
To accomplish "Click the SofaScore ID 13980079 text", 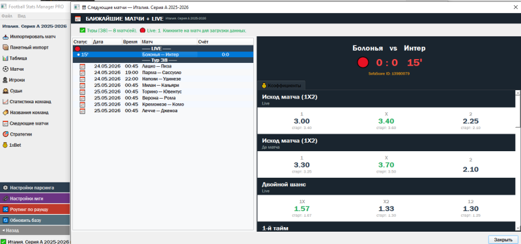I will 389,73.
